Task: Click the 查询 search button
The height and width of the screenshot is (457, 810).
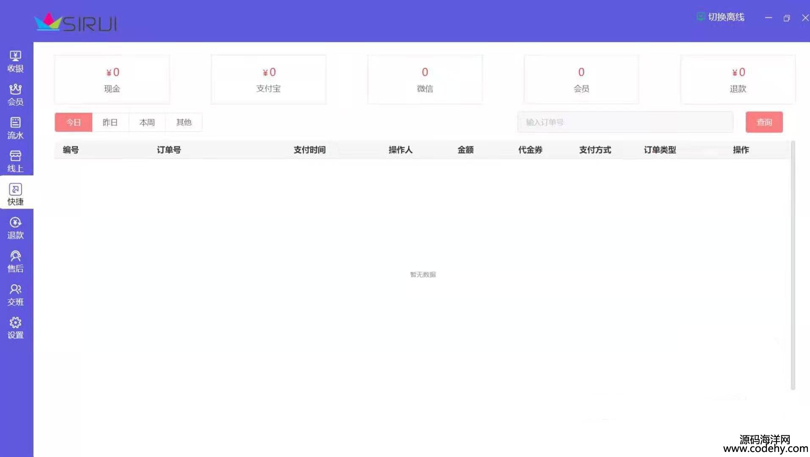Action: [764, 122]
